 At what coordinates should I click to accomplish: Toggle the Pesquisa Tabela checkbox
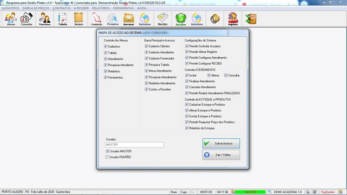click(146, 65)
